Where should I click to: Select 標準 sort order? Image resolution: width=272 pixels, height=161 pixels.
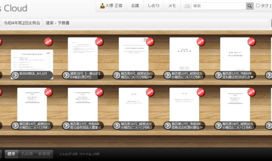(11, 154)
